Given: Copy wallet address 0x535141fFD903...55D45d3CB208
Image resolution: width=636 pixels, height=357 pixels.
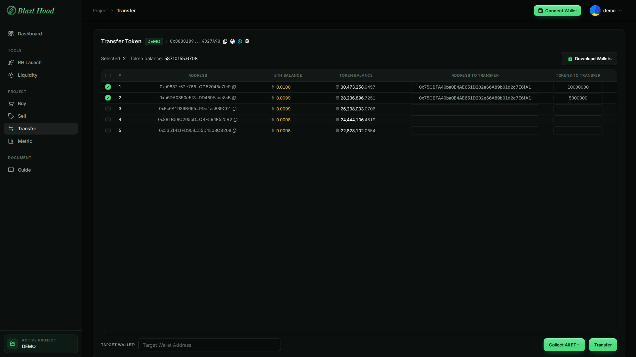Looking at the screenshot, I should (x=235, y=131).
